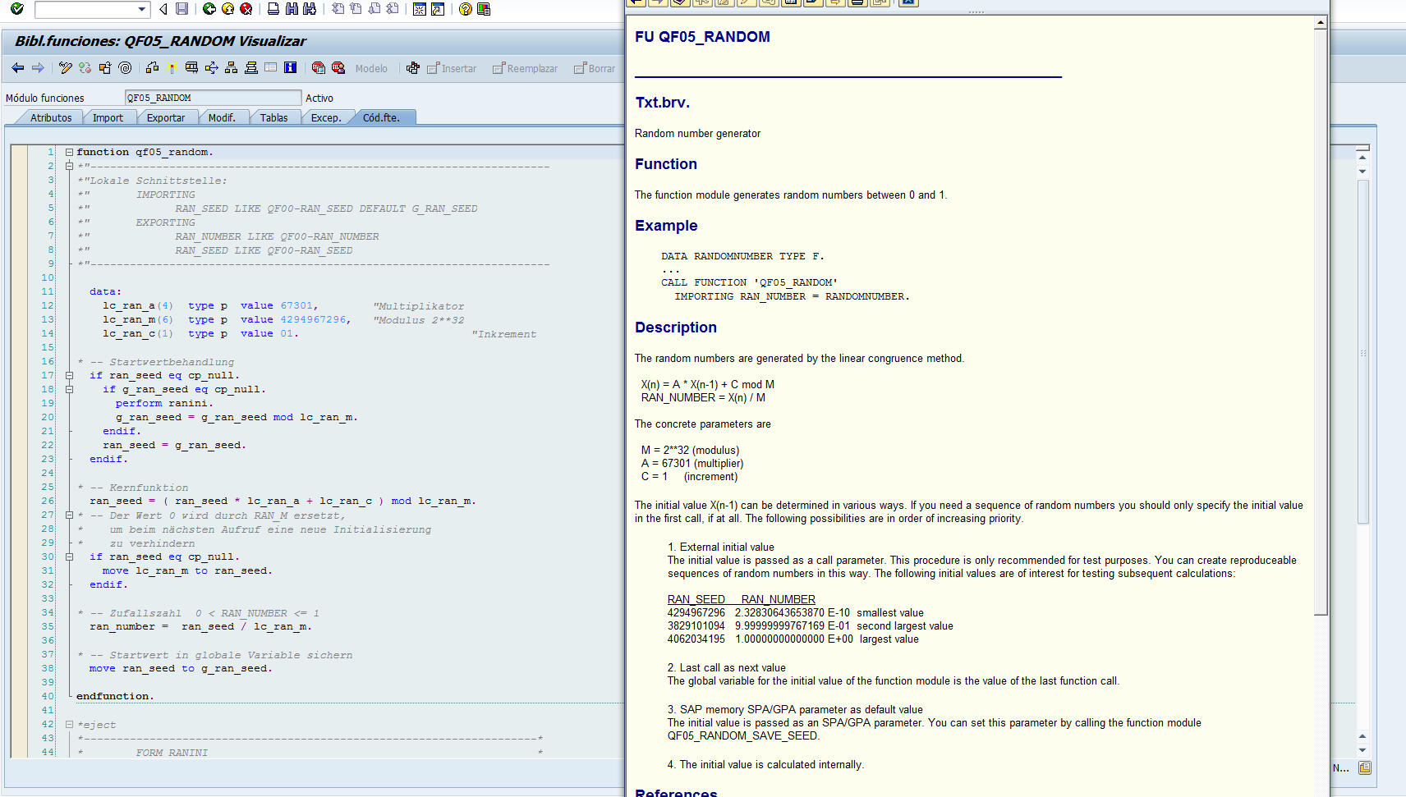The width and height of the screenshot is (1406, 797).
Task: Collapse the 'if ran_seed eq cp_null' block at line 17
Action: click(x=70, y=376)
